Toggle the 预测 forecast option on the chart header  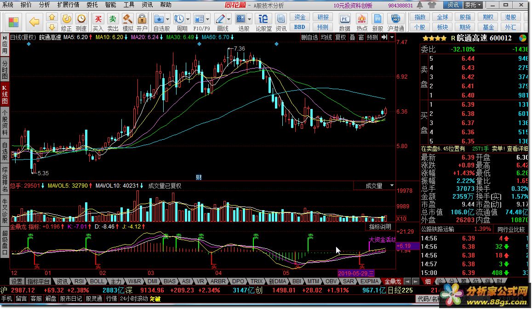point(372,37)
